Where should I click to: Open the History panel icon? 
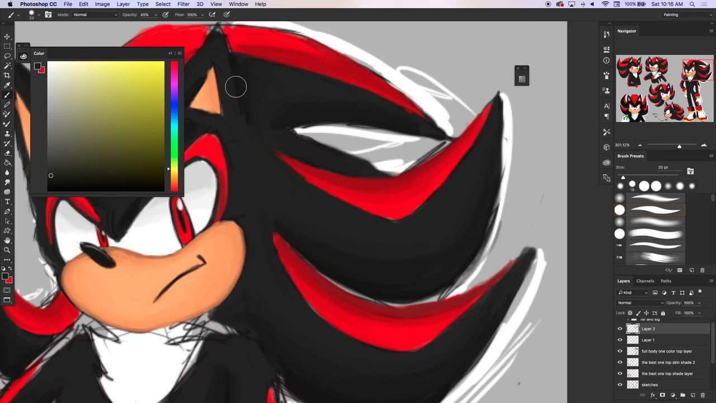[x=607, y=35]
